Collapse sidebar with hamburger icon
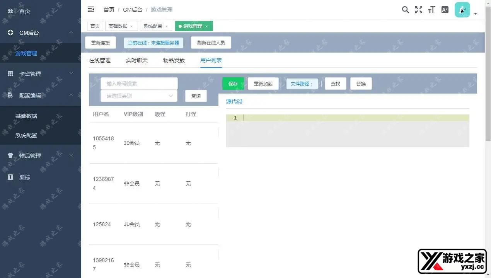This screenshot has height=278, width=491. tap(91, 9)
